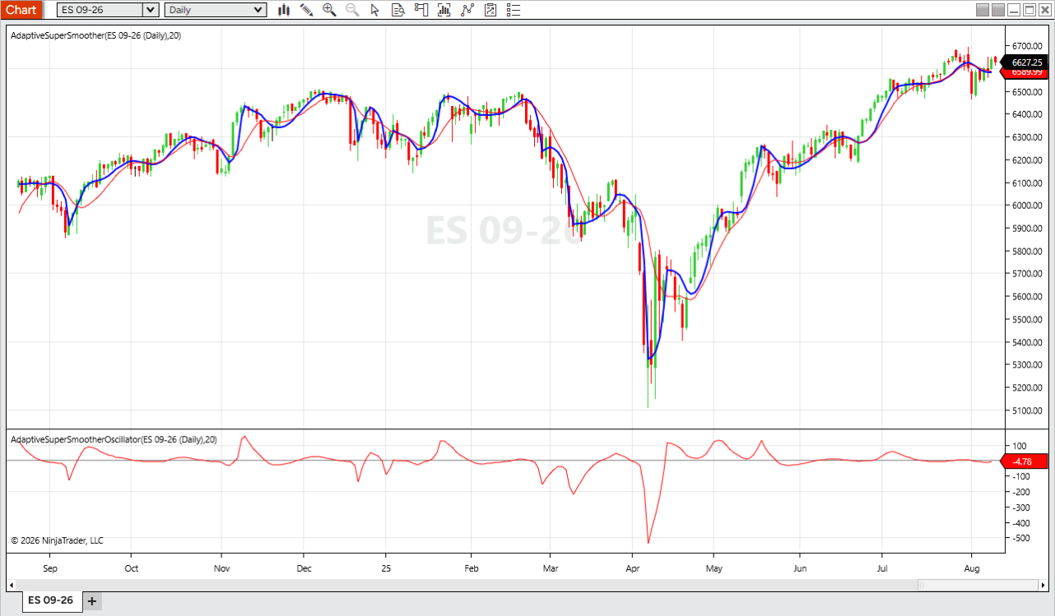The image size is (1055, 616).
Task: Open the Properties list icon
Action: [x=514, y=10]
